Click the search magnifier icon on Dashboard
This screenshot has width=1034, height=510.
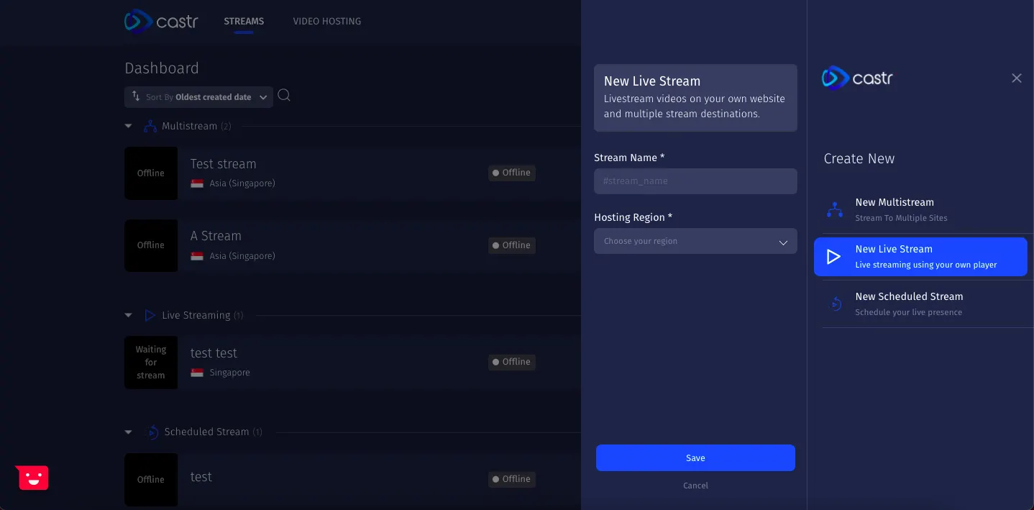click(284, 96)
